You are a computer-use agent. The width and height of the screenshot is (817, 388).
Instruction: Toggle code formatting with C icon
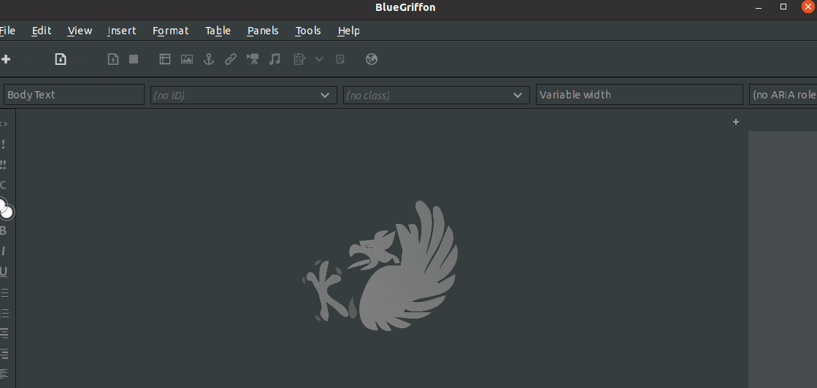pos(3,185)
